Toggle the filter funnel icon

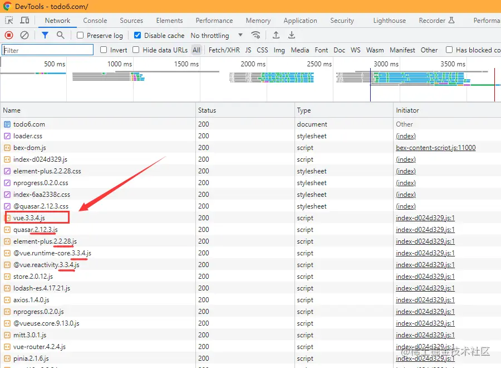pyautogui.click(x=45, y=35)
